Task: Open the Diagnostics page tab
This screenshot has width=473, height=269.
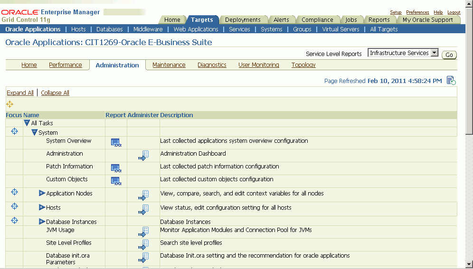Action: [x=212, y=65]
